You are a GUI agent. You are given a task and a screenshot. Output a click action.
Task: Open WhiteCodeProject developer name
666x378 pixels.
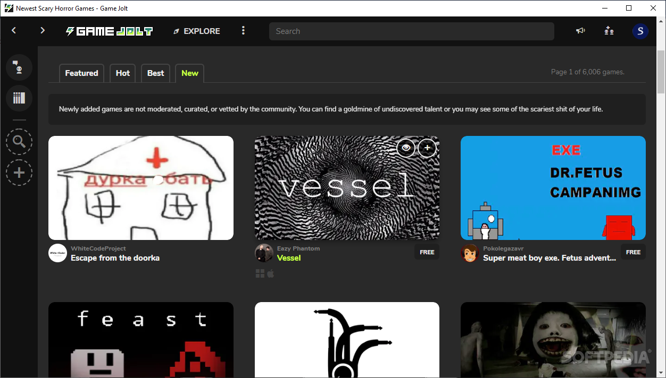click(98, 248)
